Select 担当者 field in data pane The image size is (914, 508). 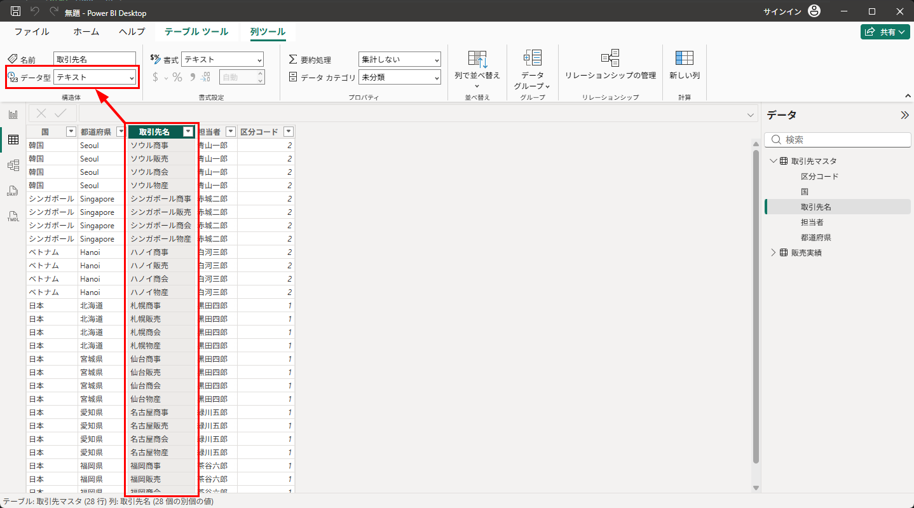[812, 222]
